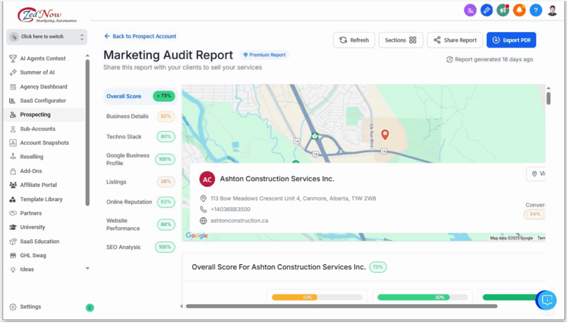Screen dimensions: 567x323
Task: Click the Share Report button
Action: point(455,40)
